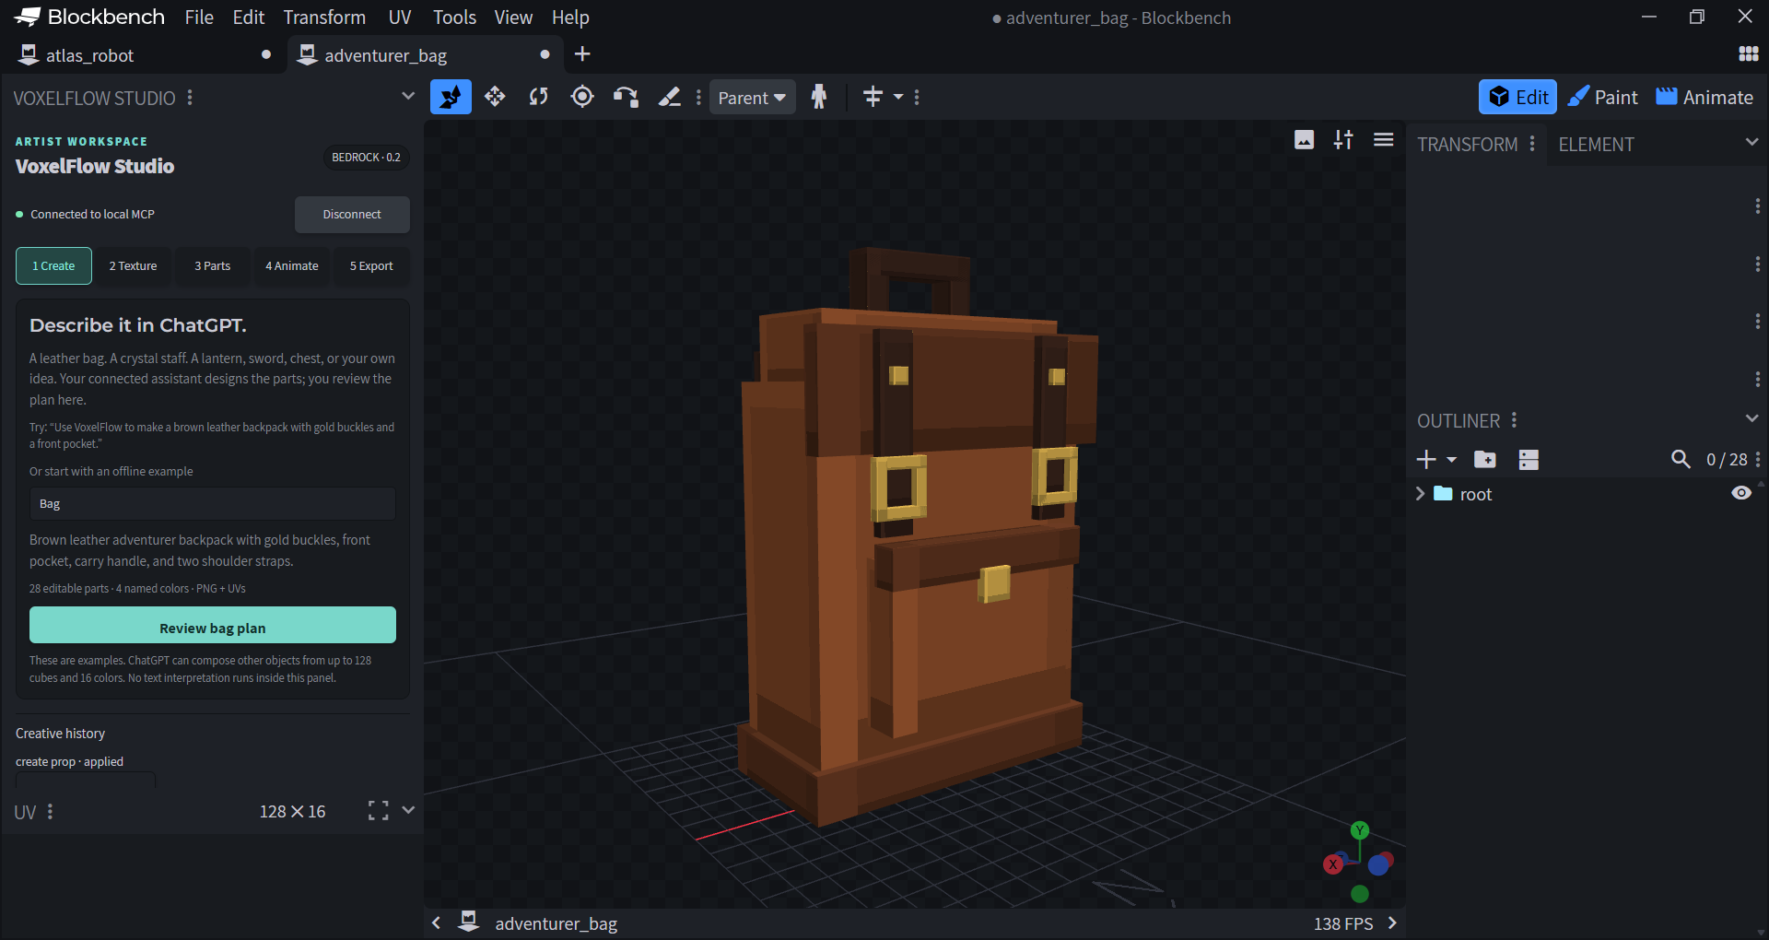
Task: Click the UV fullscreen frame icon
Action: (x=378, y=811)
